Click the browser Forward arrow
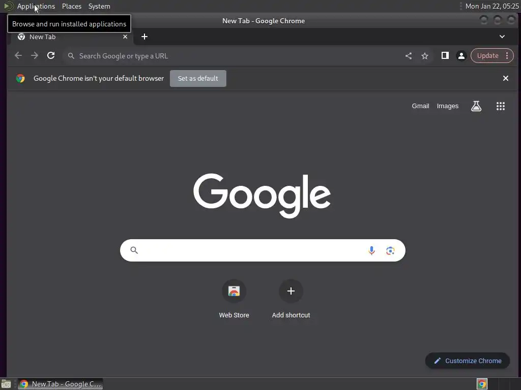This screenshot has height=390, width=521. tap(35, 56)
